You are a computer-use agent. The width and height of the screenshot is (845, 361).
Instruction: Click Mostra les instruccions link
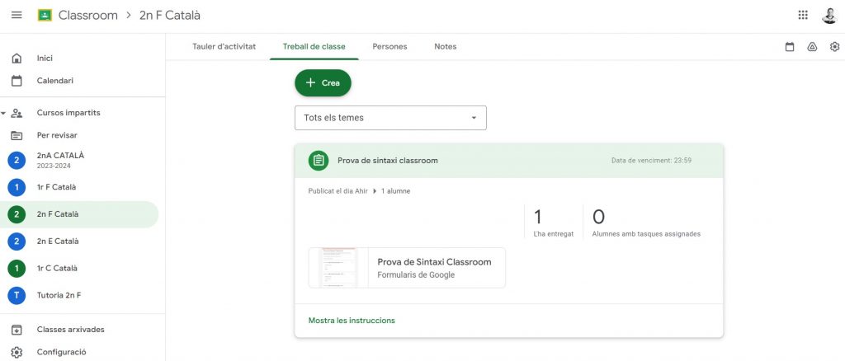[x=352, y=321]
